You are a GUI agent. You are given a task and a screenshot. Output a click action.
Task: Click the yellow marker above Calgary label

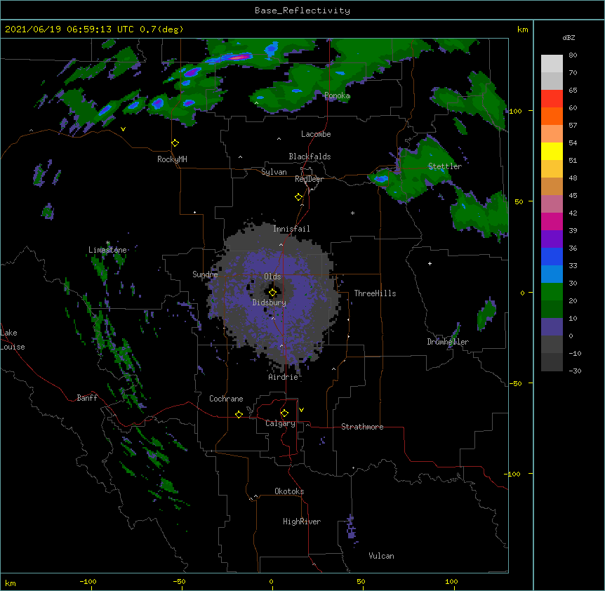pyautogui.click(x=284, y=413)
